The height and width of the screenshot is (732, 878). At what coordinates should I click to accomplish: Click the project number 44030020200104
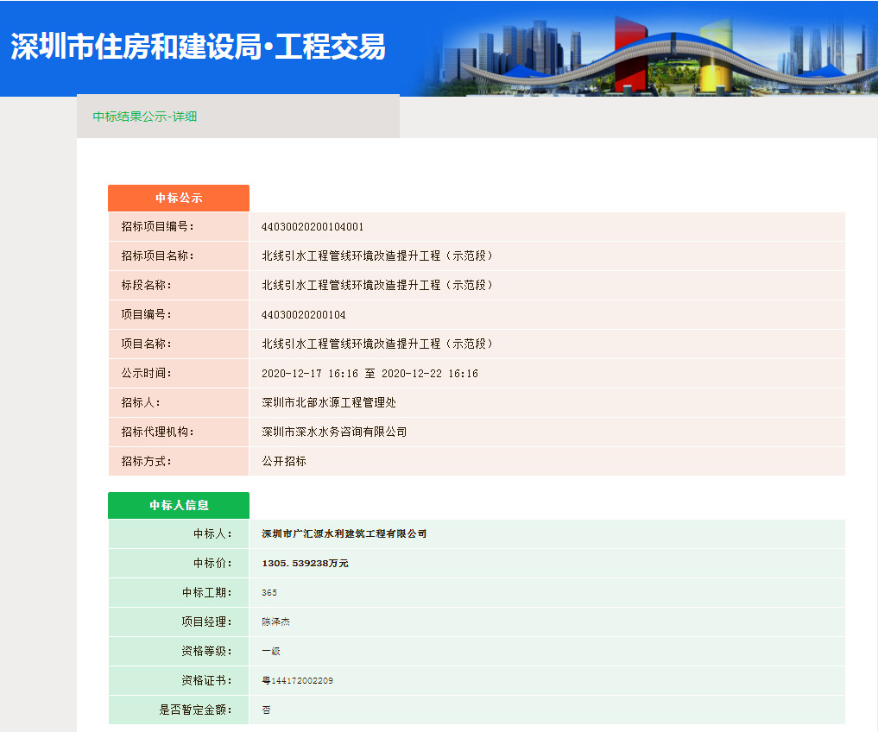coord(303,315)
